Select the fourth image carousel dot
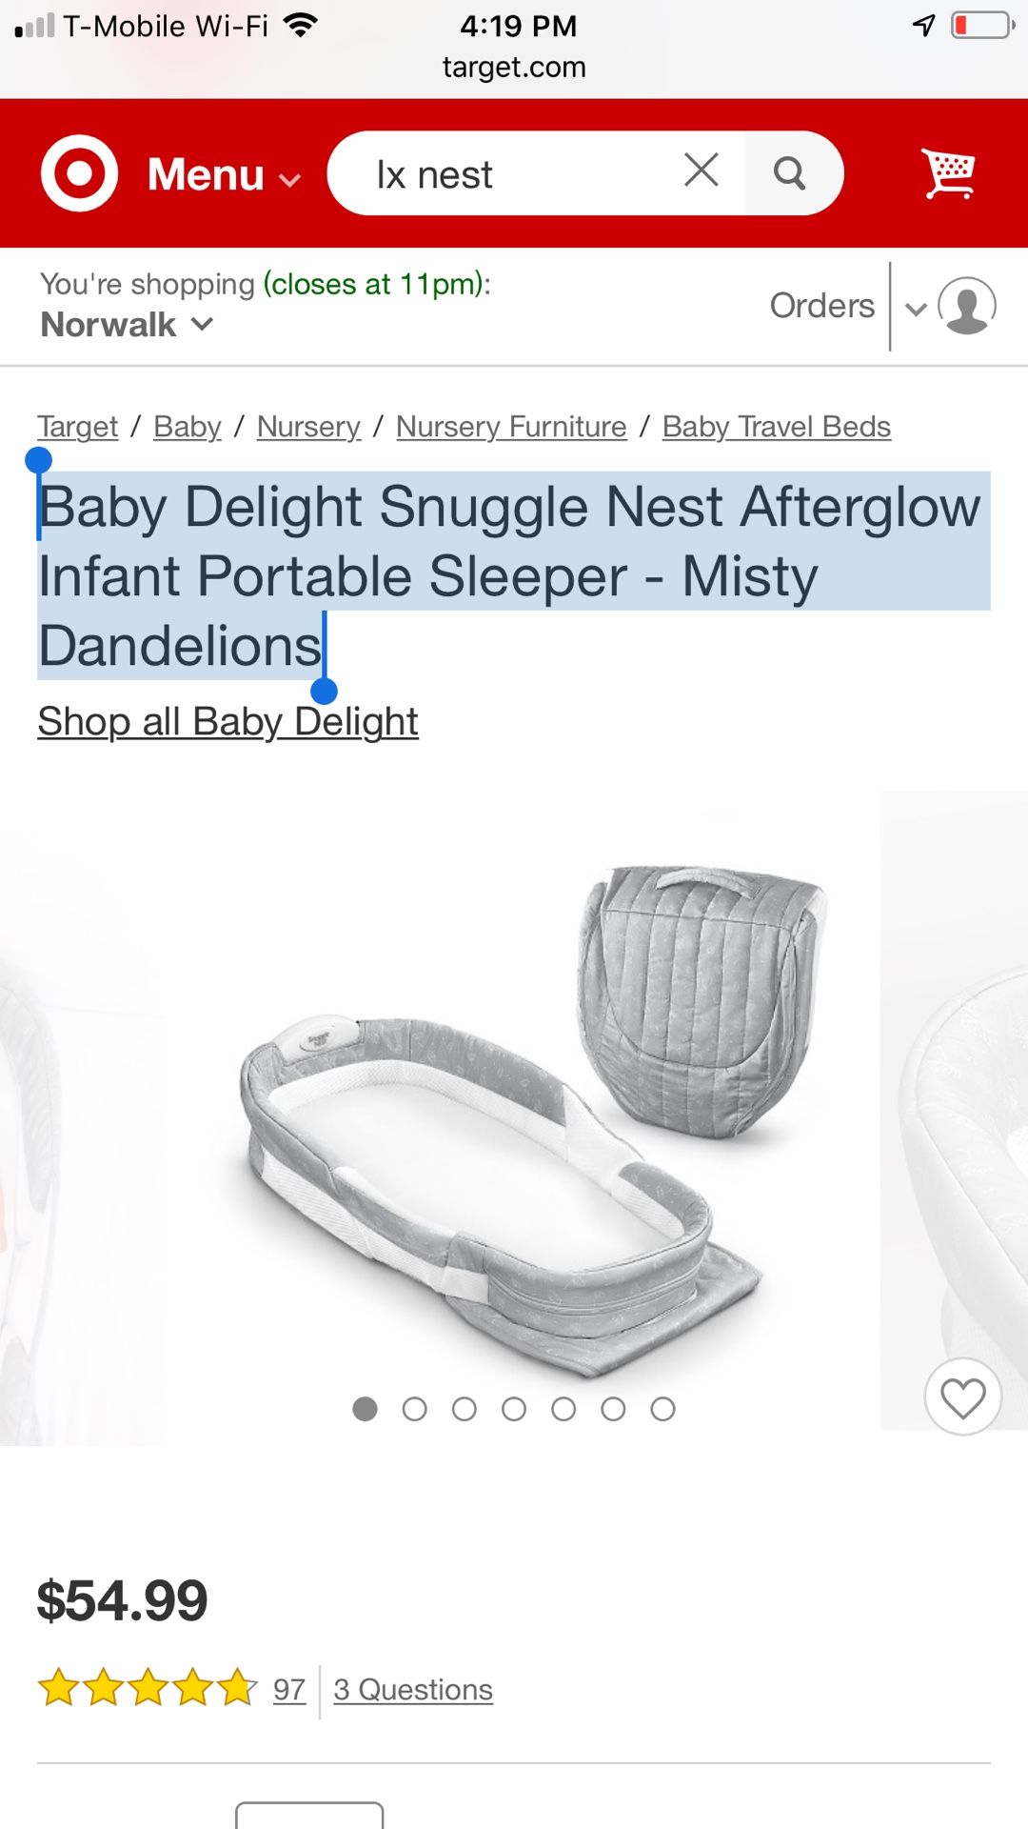This screenshot has height=1829, width=1028. (514, 1409)
